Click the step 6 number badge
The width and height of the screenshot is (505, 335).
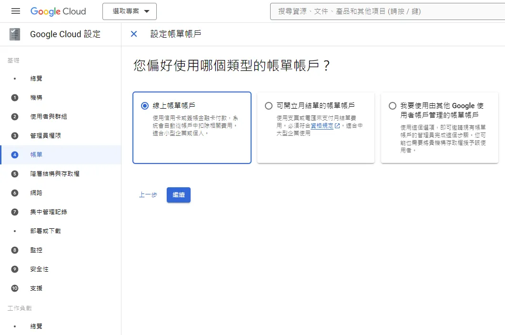[15, 193]
